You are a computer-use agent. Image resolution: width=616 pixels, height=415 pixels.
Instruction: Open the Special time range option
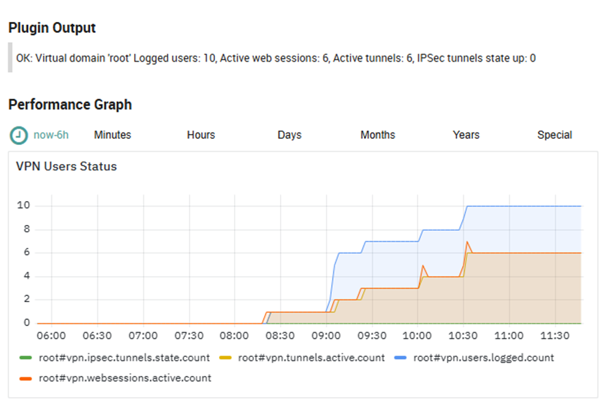coord(554,135)
